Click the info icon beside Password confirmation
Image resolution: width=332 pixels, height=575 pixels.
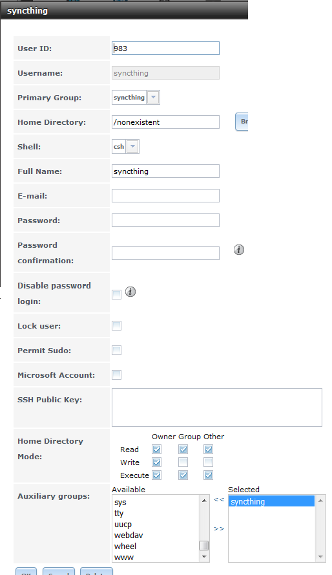click(x=238, y=250)
